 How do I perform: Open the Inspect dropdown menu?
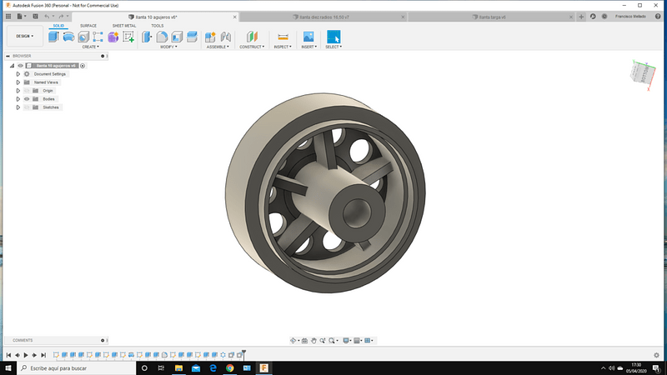point(283,47)
